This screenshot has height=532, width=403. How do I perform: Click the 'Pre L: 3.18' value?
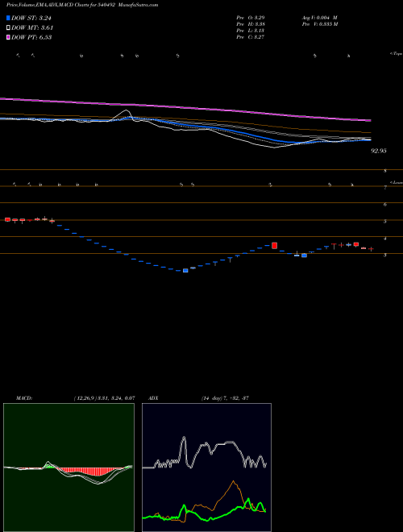[251, 31]
